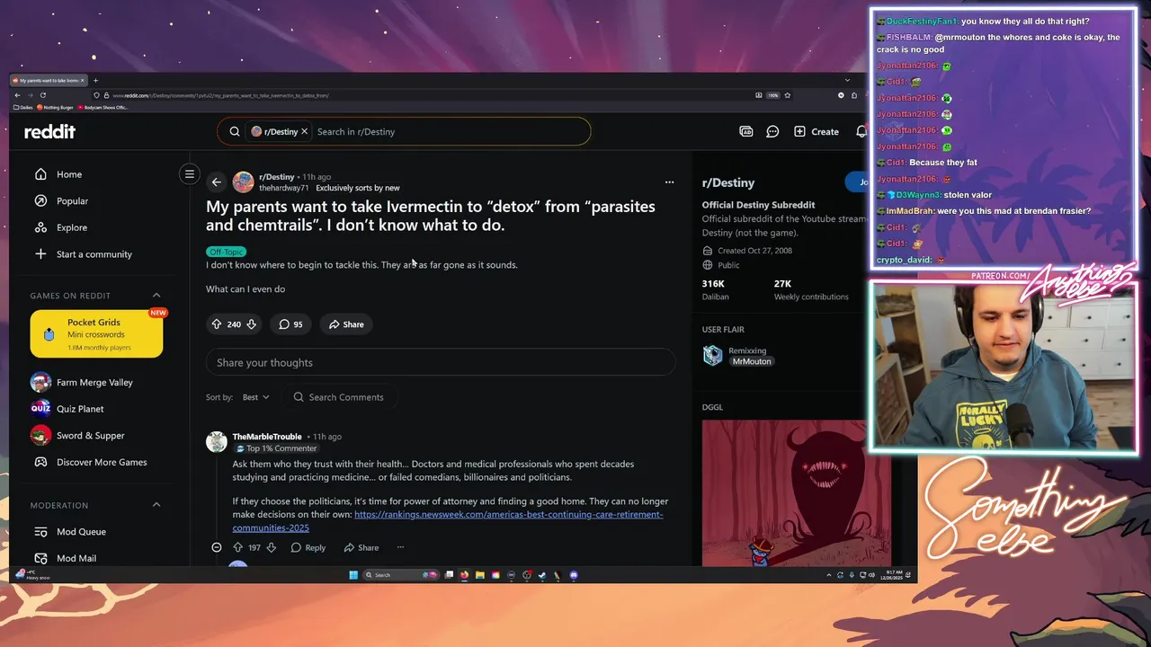Open the post's 95 comments
Screen dimensions: 1151x647
[290, 324]
